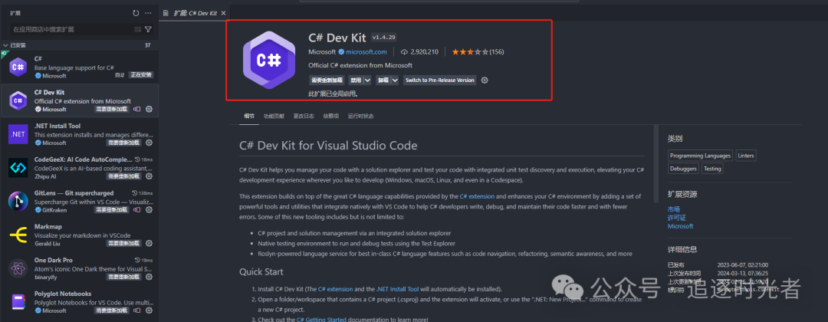This screenshot has height=322, width=828.
Task: Click 需要重新加载 on C# Dev Kit list row
Action: [x=111, y=110]
